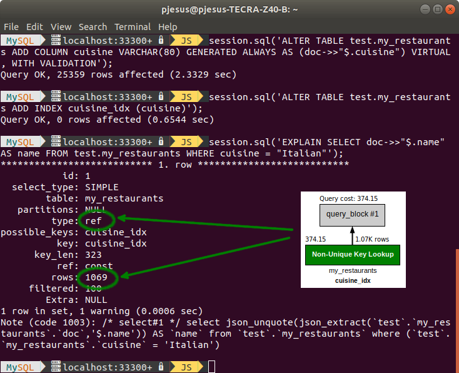Click the JS mode badge on the bottom prompt
Viewport: 459px width, 373px height.
pos(186,367)
